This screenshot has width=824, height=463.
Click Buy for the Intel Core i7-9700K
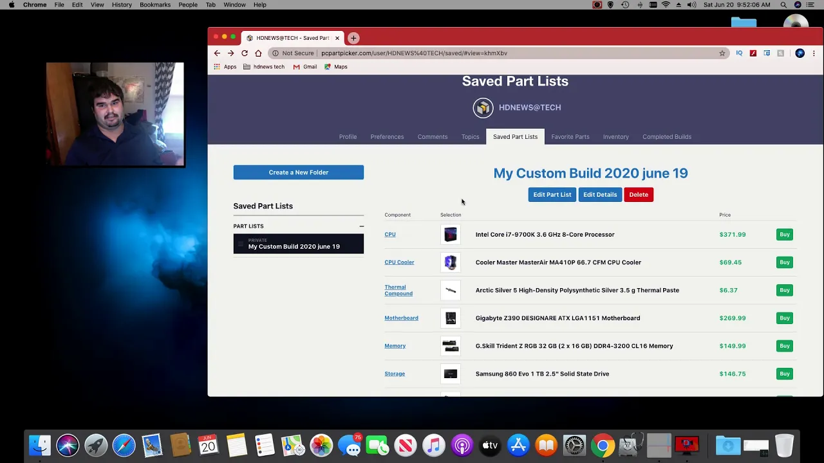click(785, 235)
